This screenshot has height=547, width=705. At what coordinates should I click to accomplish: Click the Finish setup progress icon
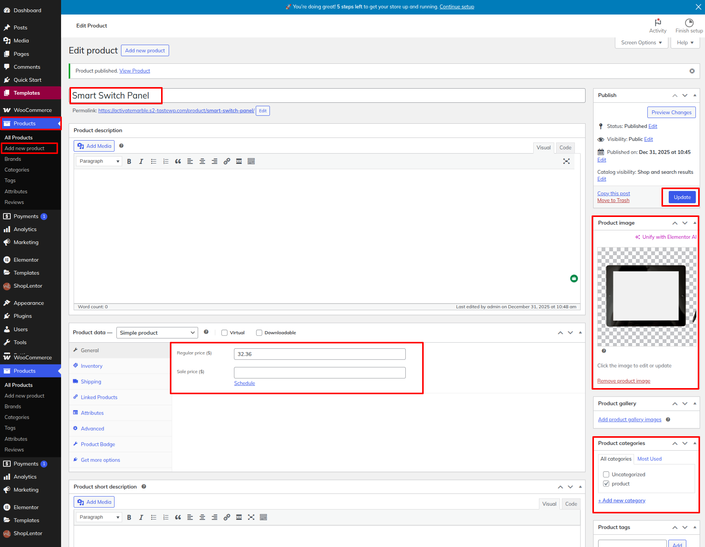tap(689, 23)
